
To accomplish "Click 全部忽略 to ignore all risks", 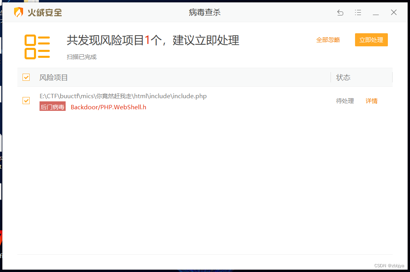I will point(328,40).
